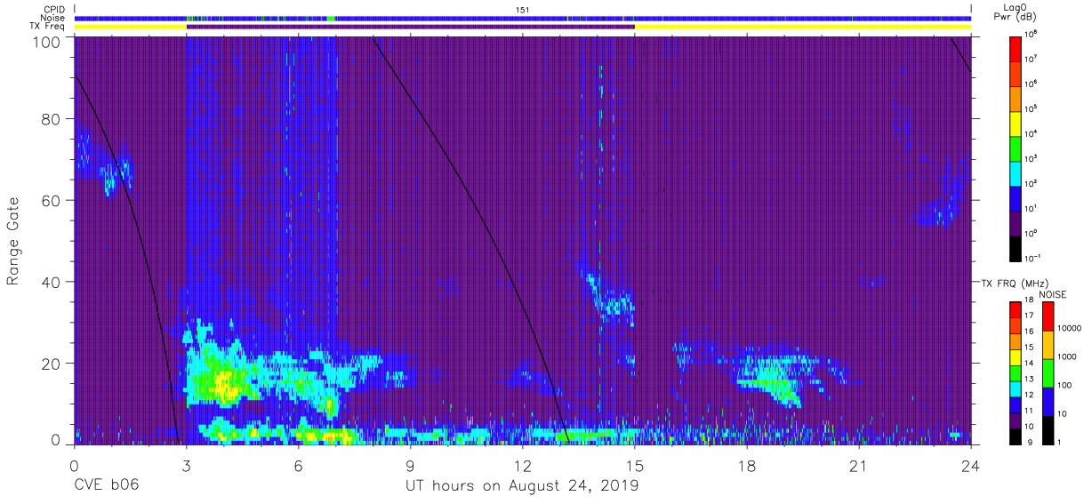Click the CPID value '151'
Viewport: 1092px width, 504px height.
[523, 10]
